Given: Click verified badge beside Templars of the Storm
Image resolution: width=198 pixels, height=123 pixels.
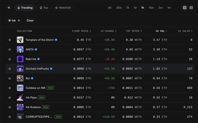Looking at the screenshot, I should point(56,40).
